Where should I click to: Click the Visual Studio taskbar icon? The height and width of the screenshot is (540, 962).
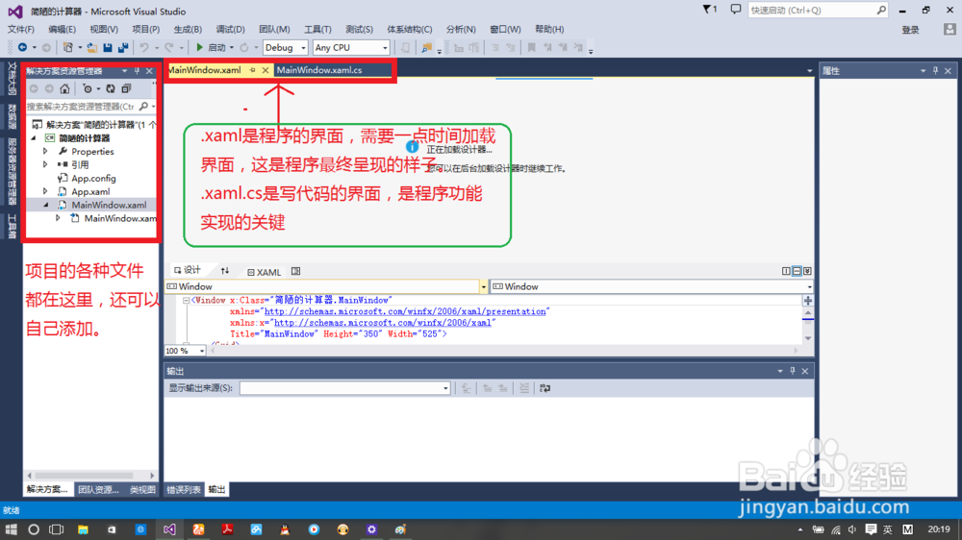169,529
